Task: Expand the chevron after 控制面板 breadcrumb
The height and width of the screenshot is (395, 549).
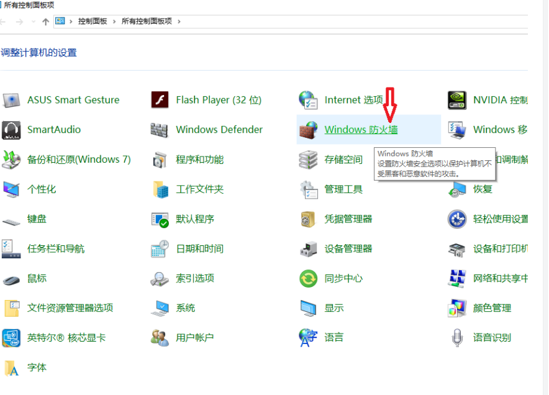Action: (114, 22)
